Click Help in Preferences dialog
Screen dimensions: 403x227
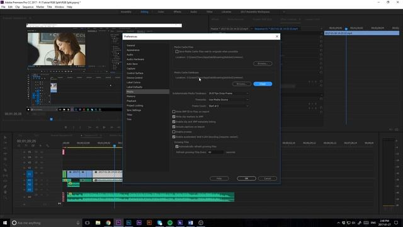point(219,178)
